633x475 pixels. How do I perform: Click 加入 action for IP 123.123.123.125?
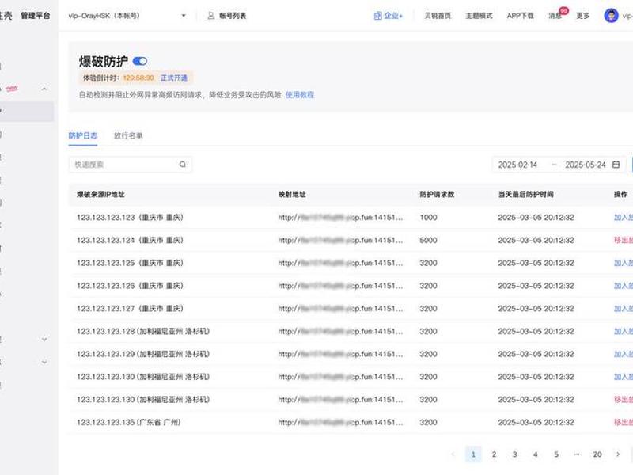624,263
